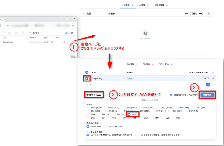Choose SXF (P21) as the output format
224x146 pixels.
(114, 114)
